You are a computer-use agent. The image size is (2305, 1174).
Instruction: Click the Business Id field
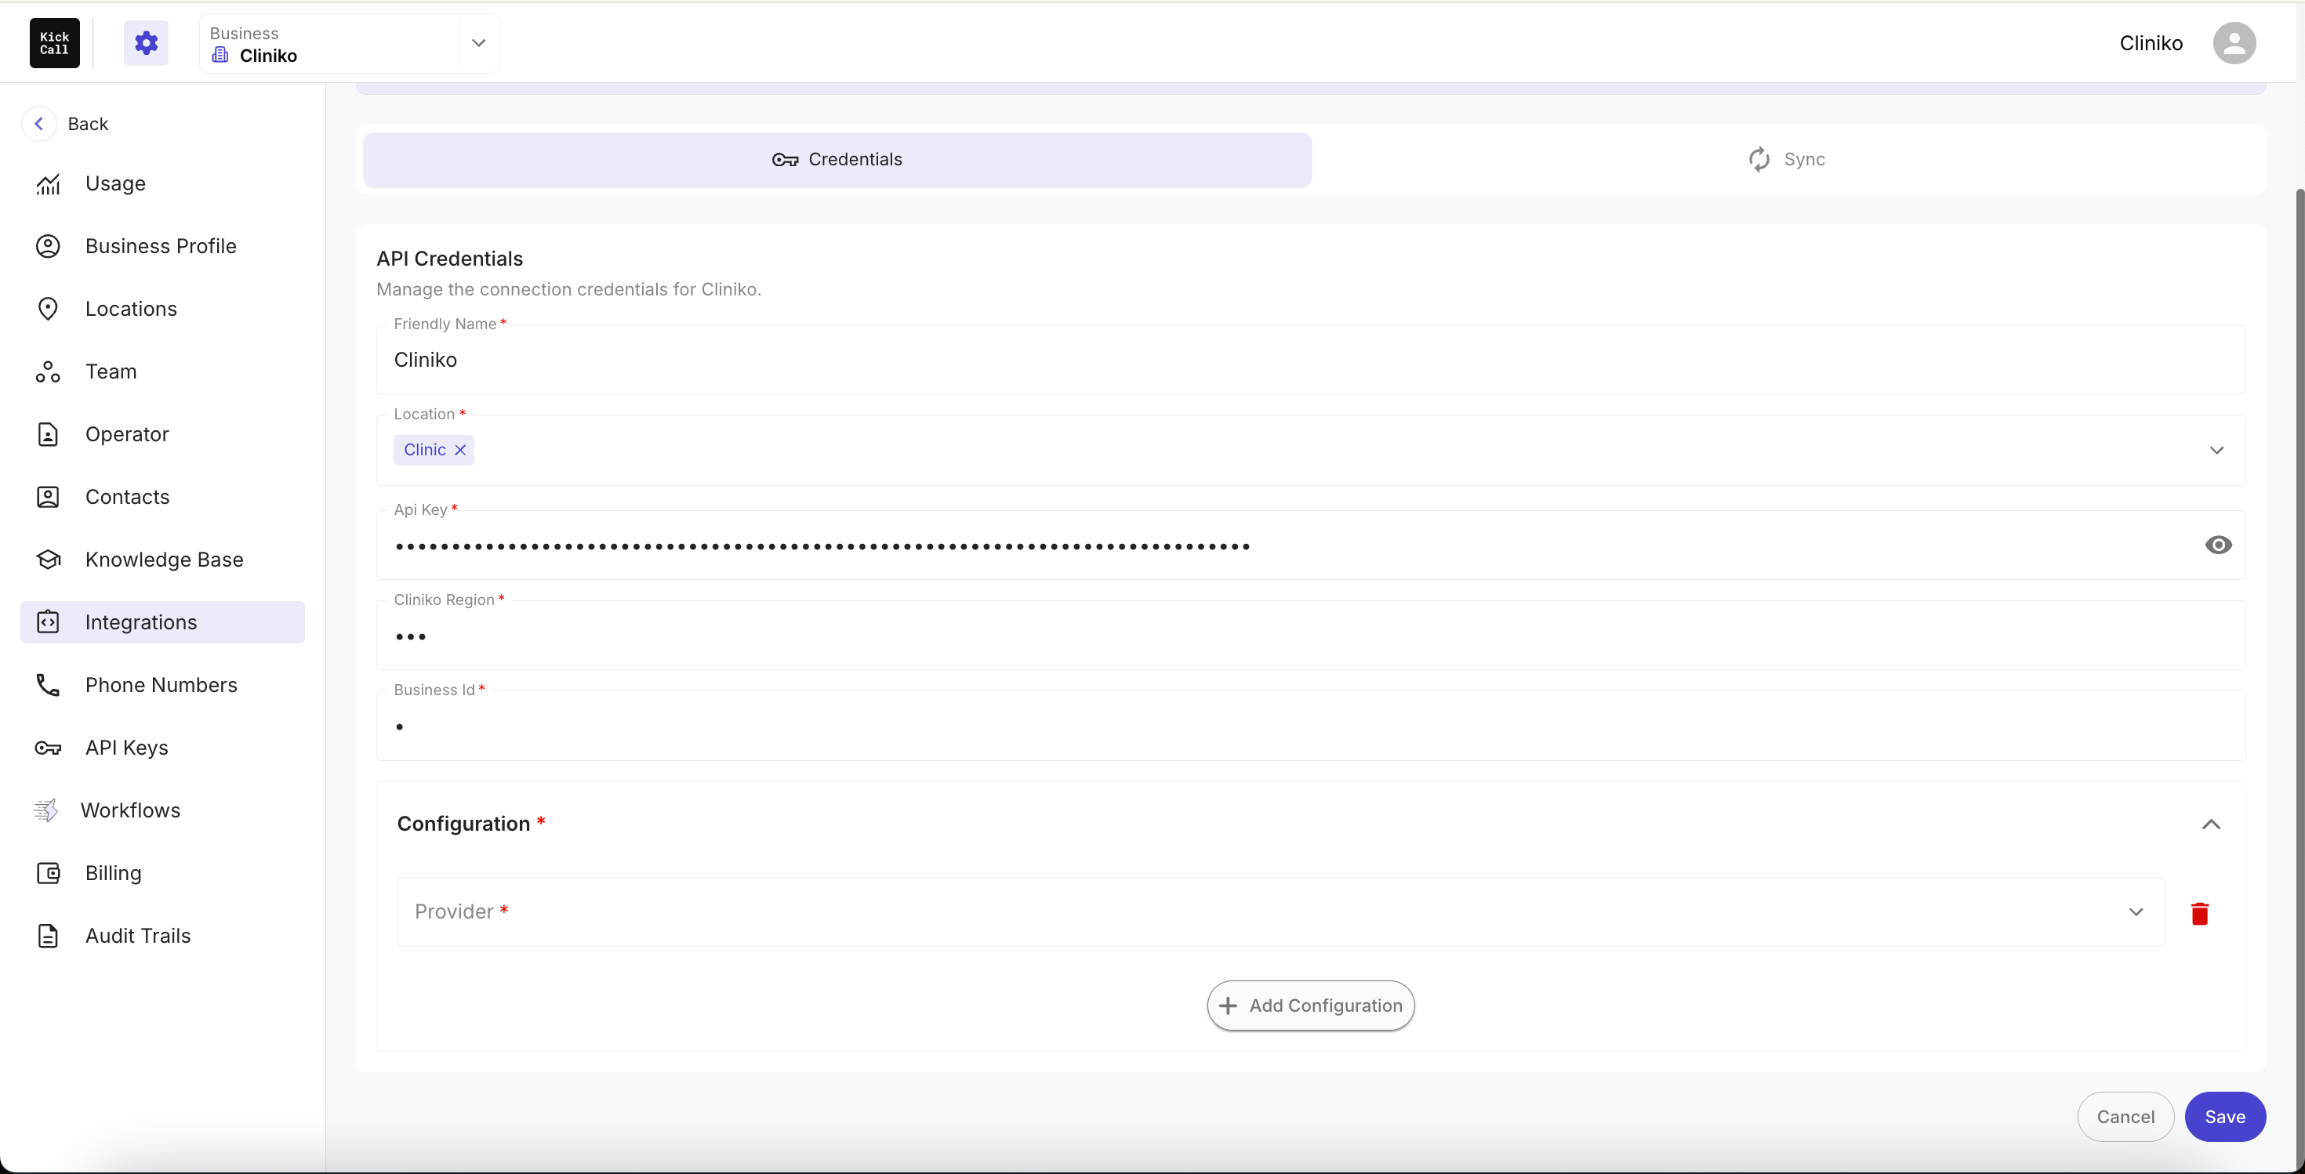pos(1311,726)
